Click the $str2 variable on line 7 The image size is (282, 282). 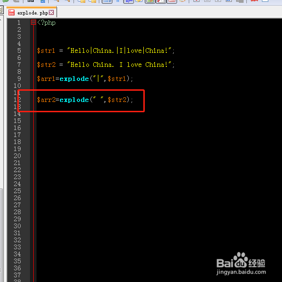(x=46, y=65)
